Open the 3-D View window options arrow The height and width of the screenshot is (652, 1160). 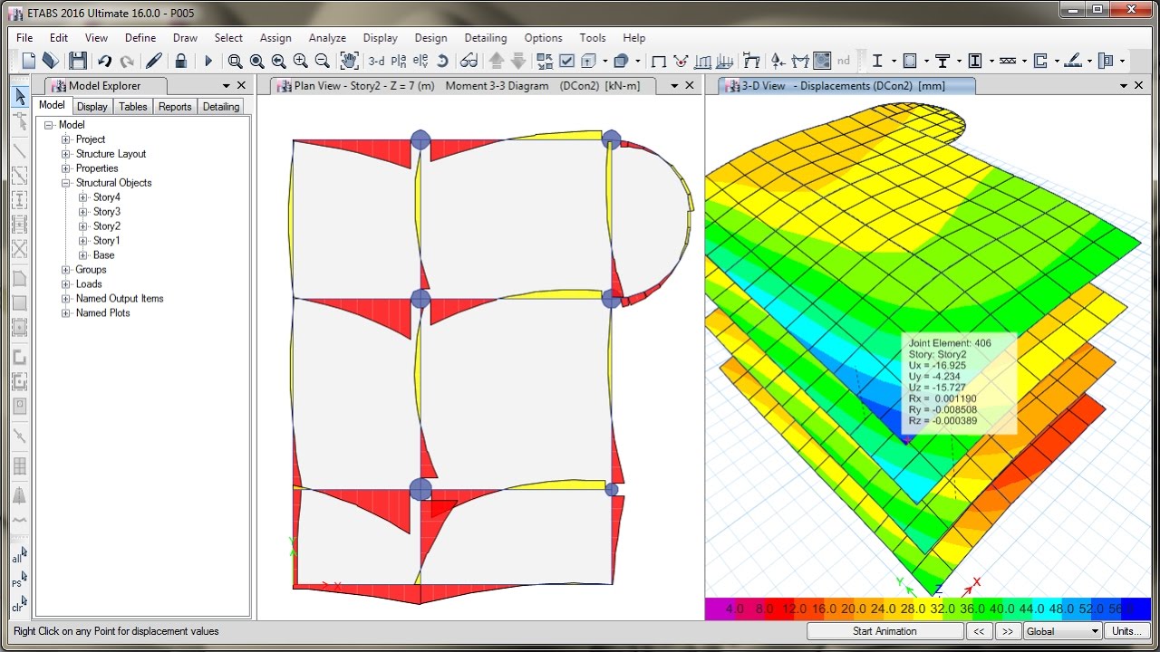pyautogui.click(x=1124, y=85)
